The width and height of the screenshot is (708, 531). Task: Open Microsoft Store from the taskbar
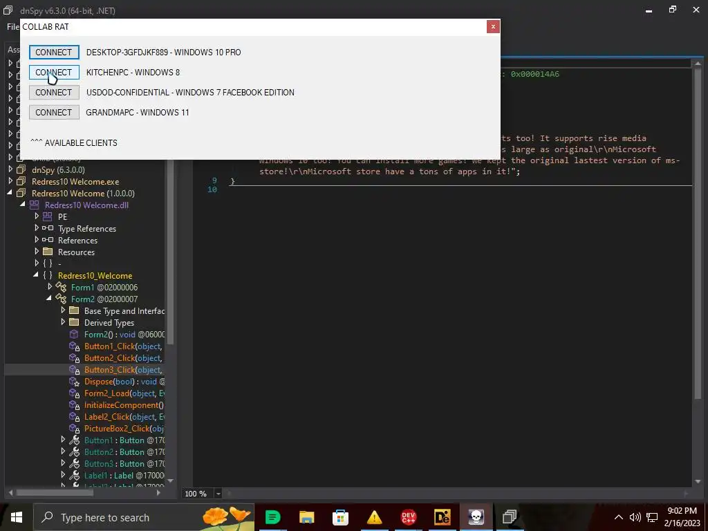(340, 517)
